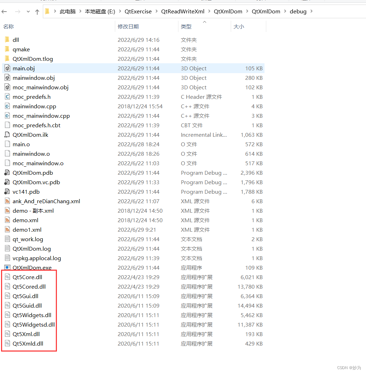Navigate to 此电脑 in breadcrumb
The height and width of the screenshot is (373, 366).
pyautogui.click(x=67, y=11)
